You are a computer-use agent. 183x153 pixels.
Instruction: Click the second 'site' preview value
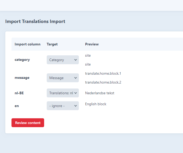[88, 64]
